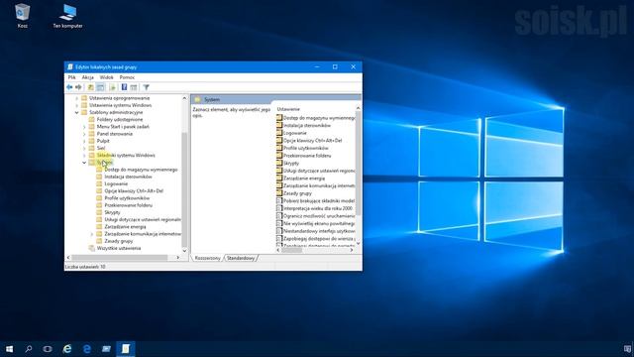
Task: Expand Składniki systemu Windows node
Action: [84, 156]
